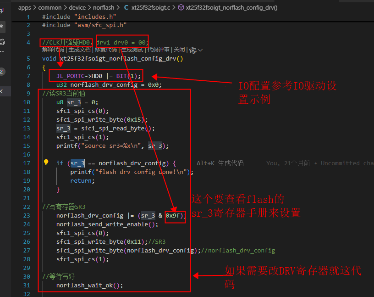Click the 解释代码 code lens link

[x=53, y=50]
